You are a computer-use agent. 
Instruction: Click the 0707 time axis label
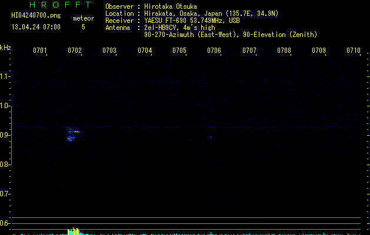click(x=249, y=51)
